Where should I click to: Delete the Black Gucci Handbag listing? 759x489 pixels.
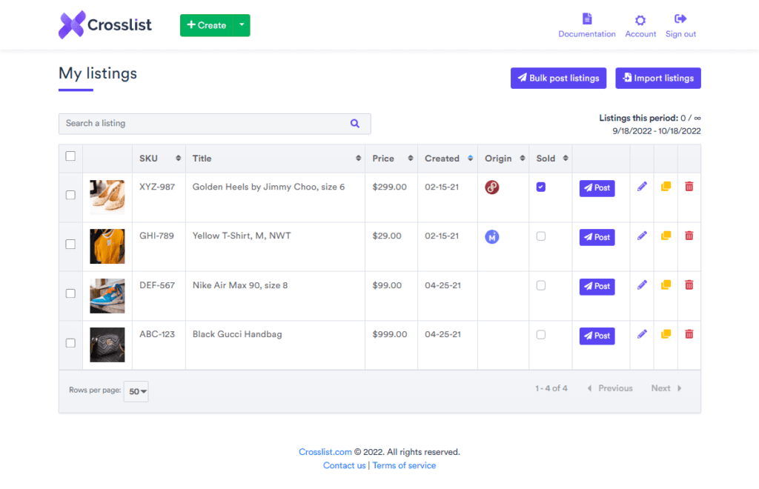[x=689, y=334]
